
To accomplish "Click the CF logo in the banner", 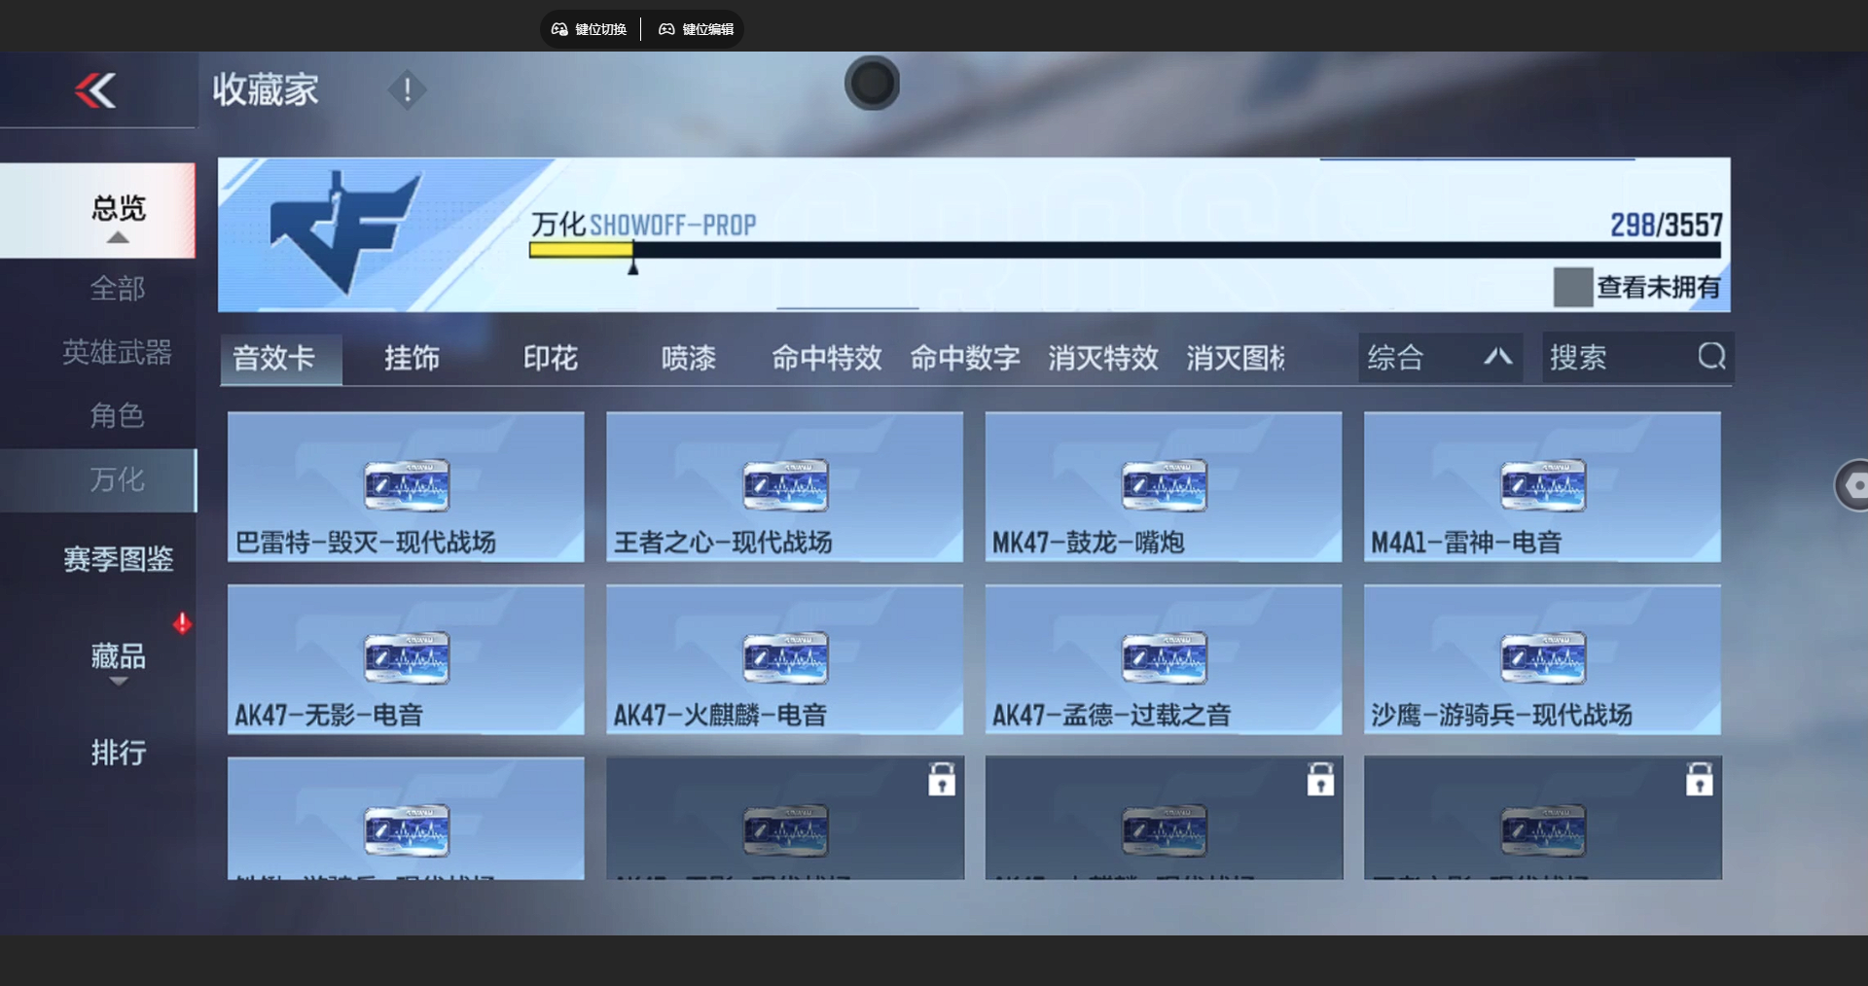I will [x=344, y=233].
